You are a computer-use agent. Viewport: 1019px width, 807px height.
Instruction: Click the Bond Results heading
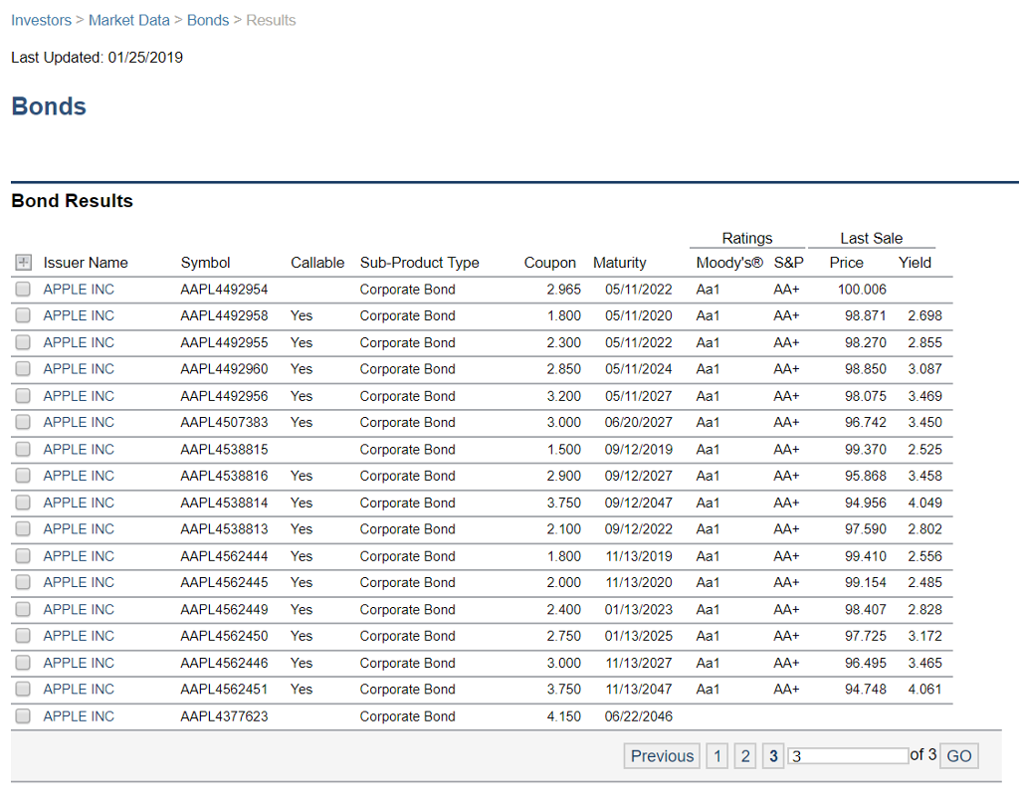coord(72,201)
